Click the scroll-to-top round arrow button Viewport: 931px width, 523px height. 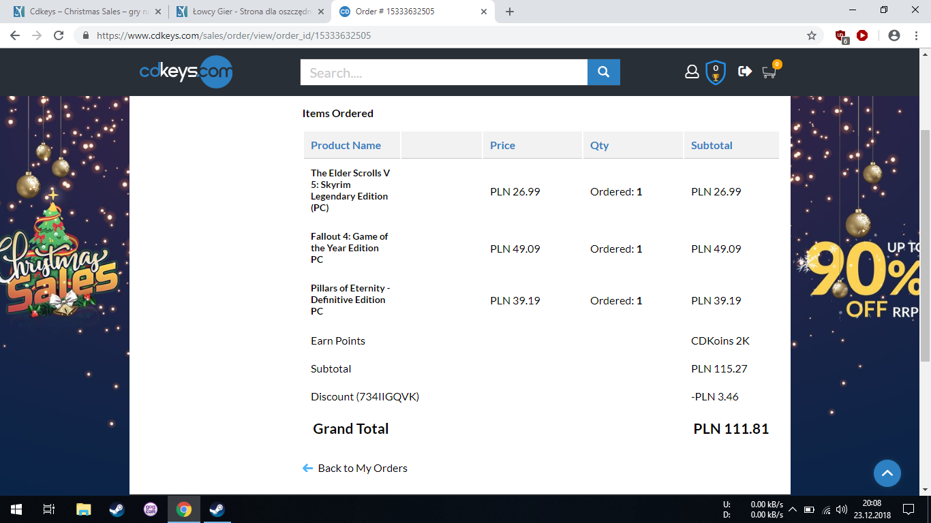(887, 473)
